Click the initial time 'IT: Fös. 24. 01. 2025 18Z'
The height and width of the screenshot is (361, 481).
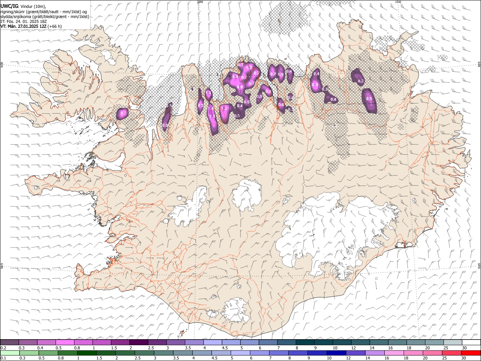[24, 21]
